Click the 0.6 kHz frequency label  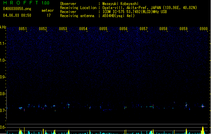coord(3,127)
